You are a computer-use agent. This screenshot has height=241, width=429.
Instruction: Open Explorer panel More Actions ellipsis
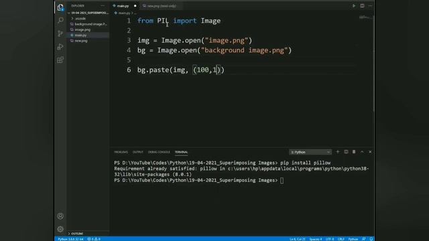click(x=103, y=6)
